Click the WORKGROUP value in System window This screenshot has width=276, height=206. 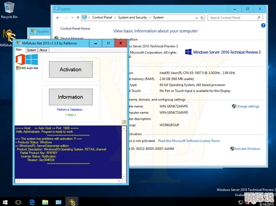[x=169, y=125]
